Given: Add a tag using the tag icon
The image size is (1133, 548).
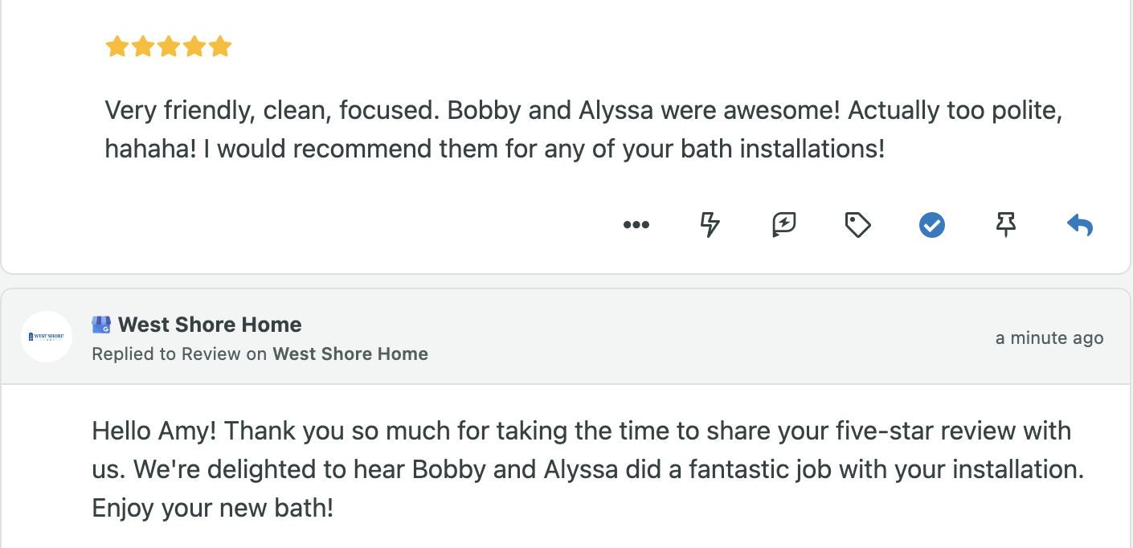Looking at the screenshot, I should pos(857,225).
